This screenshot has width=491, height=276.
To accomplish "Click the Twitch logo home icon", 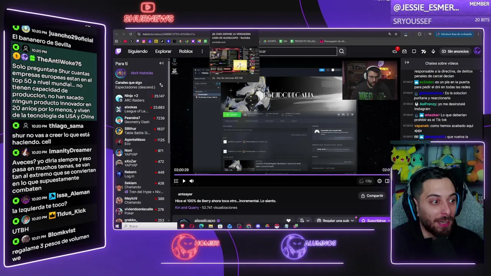I will (x=119, y=51).
